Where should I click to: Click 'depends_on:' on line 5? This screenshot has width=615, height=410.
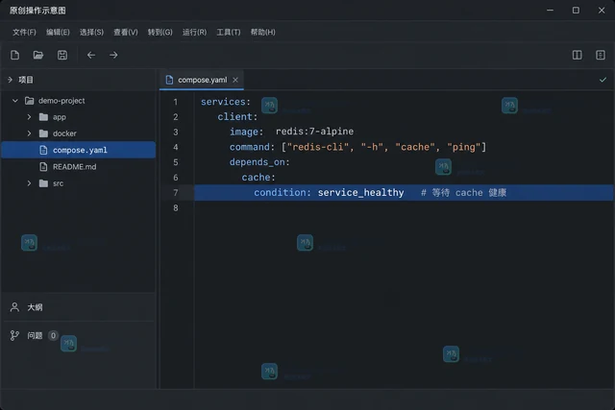259,162
